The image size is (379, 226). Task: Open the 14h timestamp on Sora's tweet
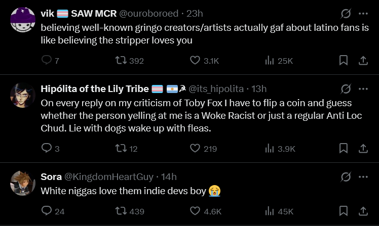[169, 177]
